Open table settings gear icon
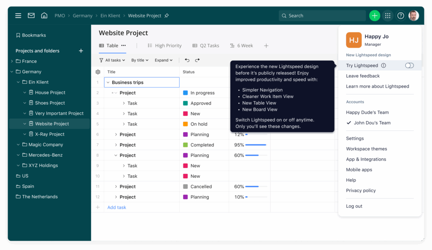This screenshot has height=250, width=432. (x=98, y=72)
